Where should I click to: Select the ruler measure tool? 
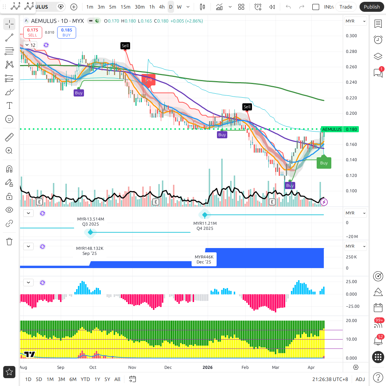pos(9,137)
